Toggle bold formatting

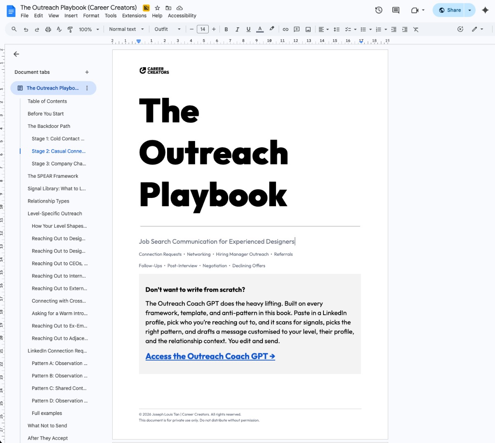[226, 29]
